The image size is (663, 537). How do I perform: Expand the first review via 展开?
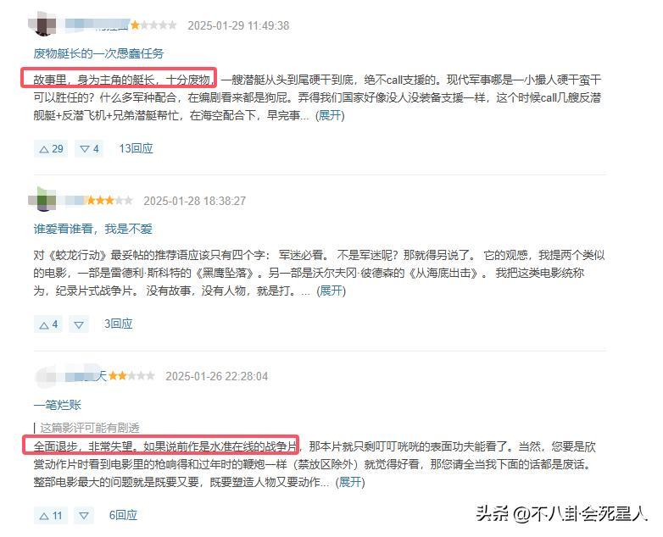click(331, 115)
